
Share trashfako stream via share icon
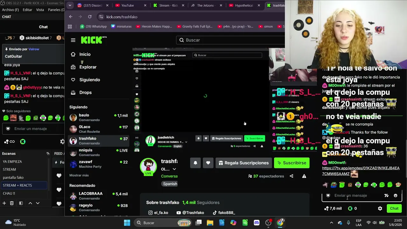[291, 176]
